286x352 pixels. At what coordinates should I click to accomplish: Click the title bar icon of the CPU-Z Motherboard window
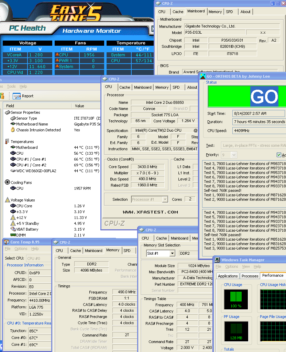158,3
